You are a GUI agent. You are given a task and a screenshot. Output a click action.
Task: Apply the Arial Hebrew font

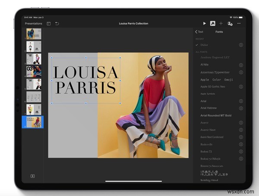point(208,108)
